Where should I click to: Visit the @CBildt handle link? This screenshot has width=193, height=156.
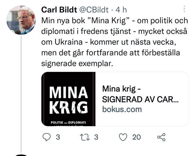(x=94, y=10)
